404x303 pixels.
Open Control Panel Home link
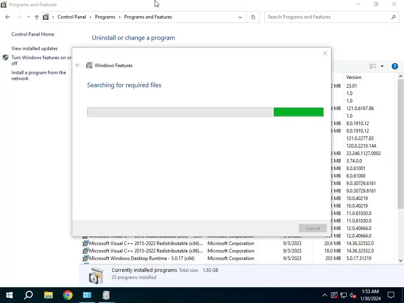[33, 34]
